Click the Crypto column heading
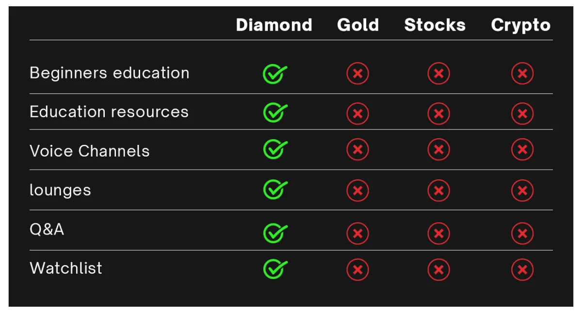The height and width of the screenshot is (313, 582). [x=521, y=25]
